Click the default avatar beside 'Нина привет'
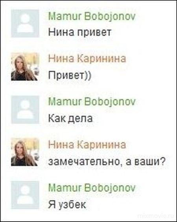This screenshot has width=177, height=222. [x=25, y=24]
